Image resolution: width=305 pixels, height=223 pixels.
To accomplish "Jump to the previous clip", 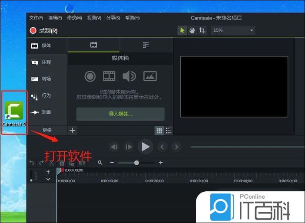I will pyautogui.click(x=162, y=147).
